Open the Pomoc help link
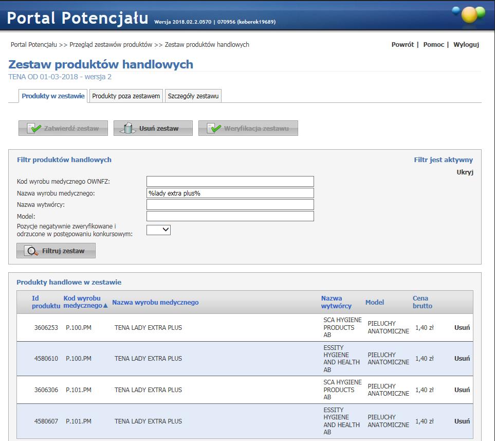This screenshot has width=495, height=441. point(433,45)
